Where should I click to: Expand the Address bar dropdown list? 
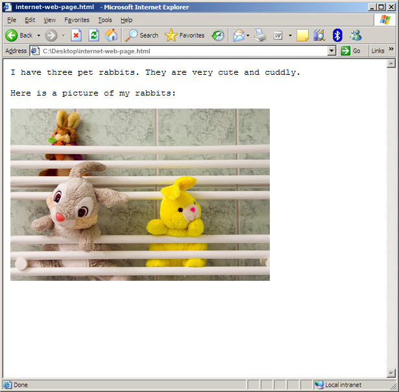(332, 51)
